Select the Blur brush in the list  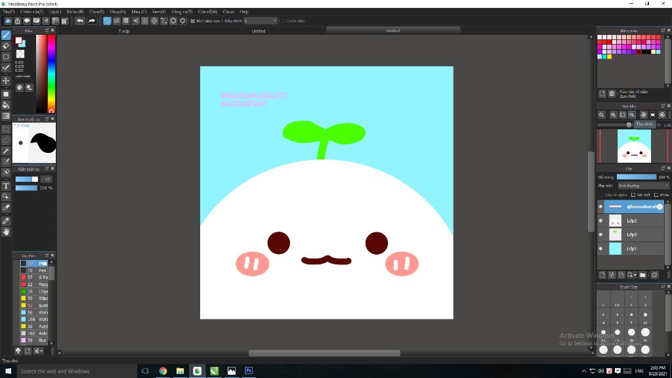[x=34, y=341]
